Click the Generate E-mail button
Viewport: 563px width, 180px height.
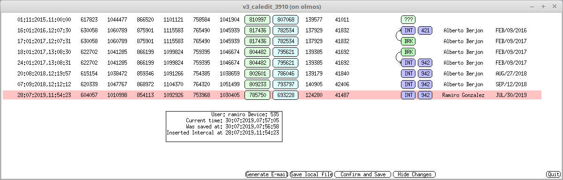(267, 174)
